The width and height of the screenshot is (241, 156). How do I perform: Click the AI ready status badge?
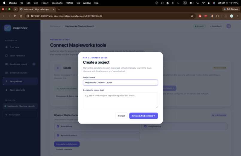tap(199, 26)
